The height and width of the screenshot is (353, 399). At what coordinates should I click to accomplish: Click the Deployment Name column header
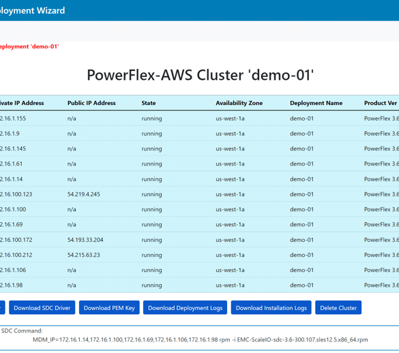tap(316, 103)
